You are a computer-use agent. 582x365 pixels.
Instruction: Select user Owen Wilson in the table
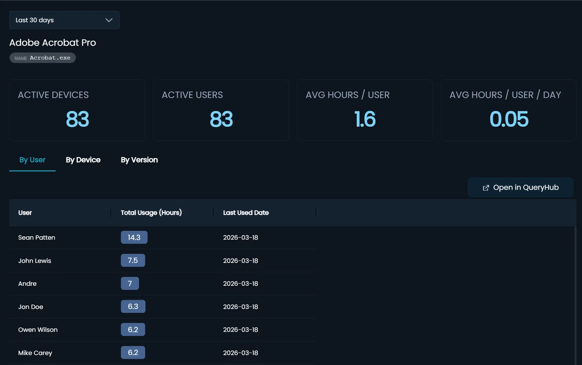[38, 330]
